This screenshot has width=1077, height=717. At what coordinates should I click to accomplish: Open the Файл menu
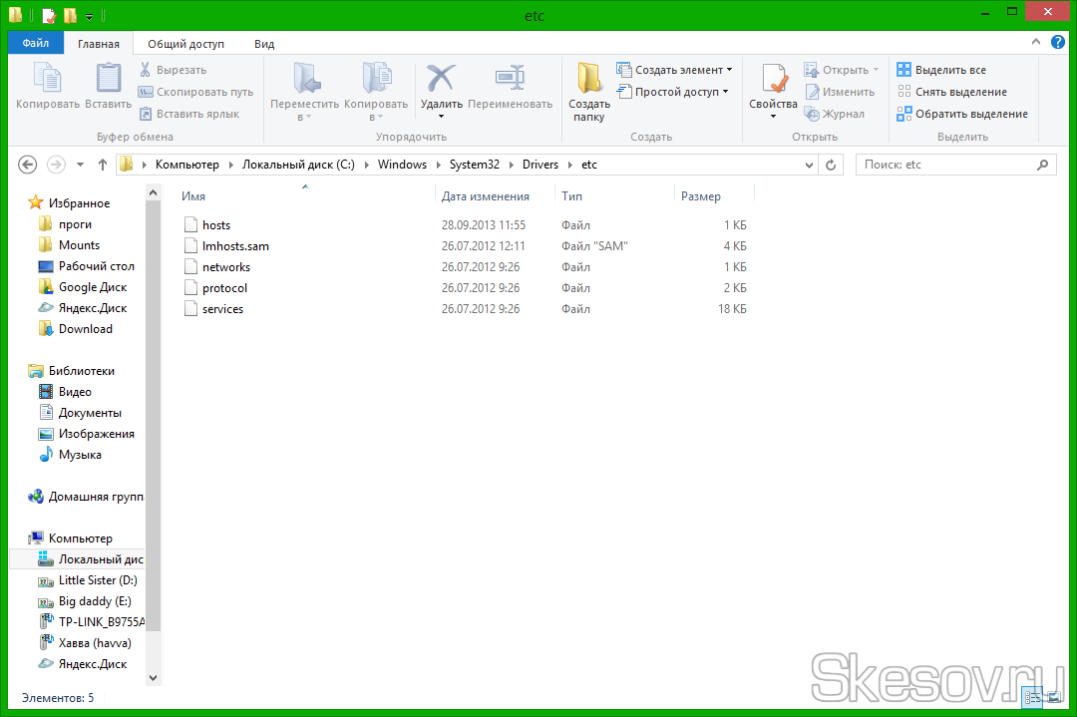pos(36,44)
